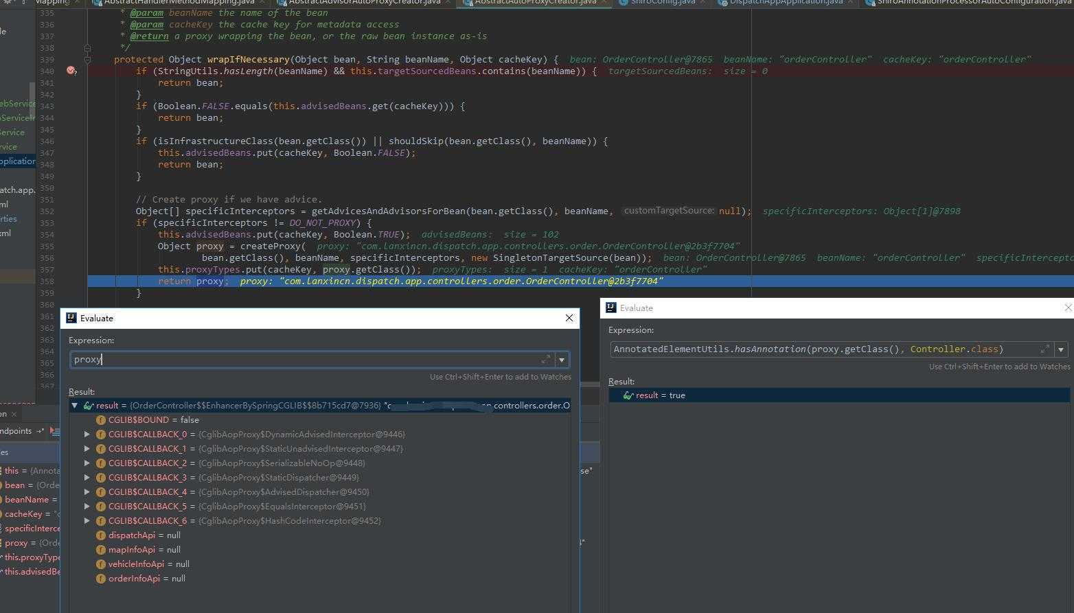Screen dimensions: 1074x613
Task: Expand CGLIB$CALLBACK_2 SerializableNoOp node
Action: 87,463
